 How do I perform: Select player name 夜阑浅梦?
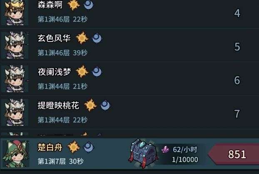[x=54, y=72]
